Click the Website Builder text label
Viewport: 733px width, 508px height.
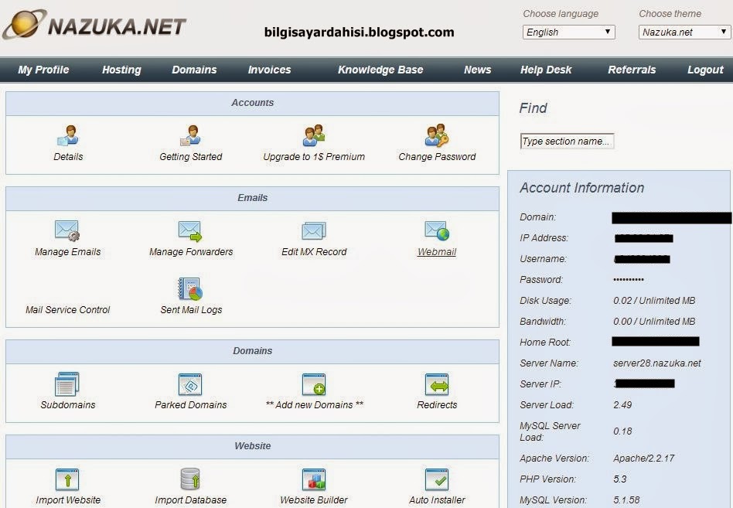(314, 500)
